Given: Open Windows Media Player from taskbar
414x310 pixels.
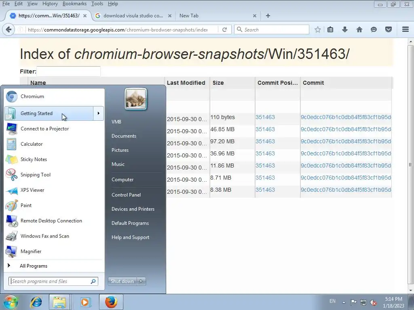Looking at the screenshot, I should coord(85,302).
